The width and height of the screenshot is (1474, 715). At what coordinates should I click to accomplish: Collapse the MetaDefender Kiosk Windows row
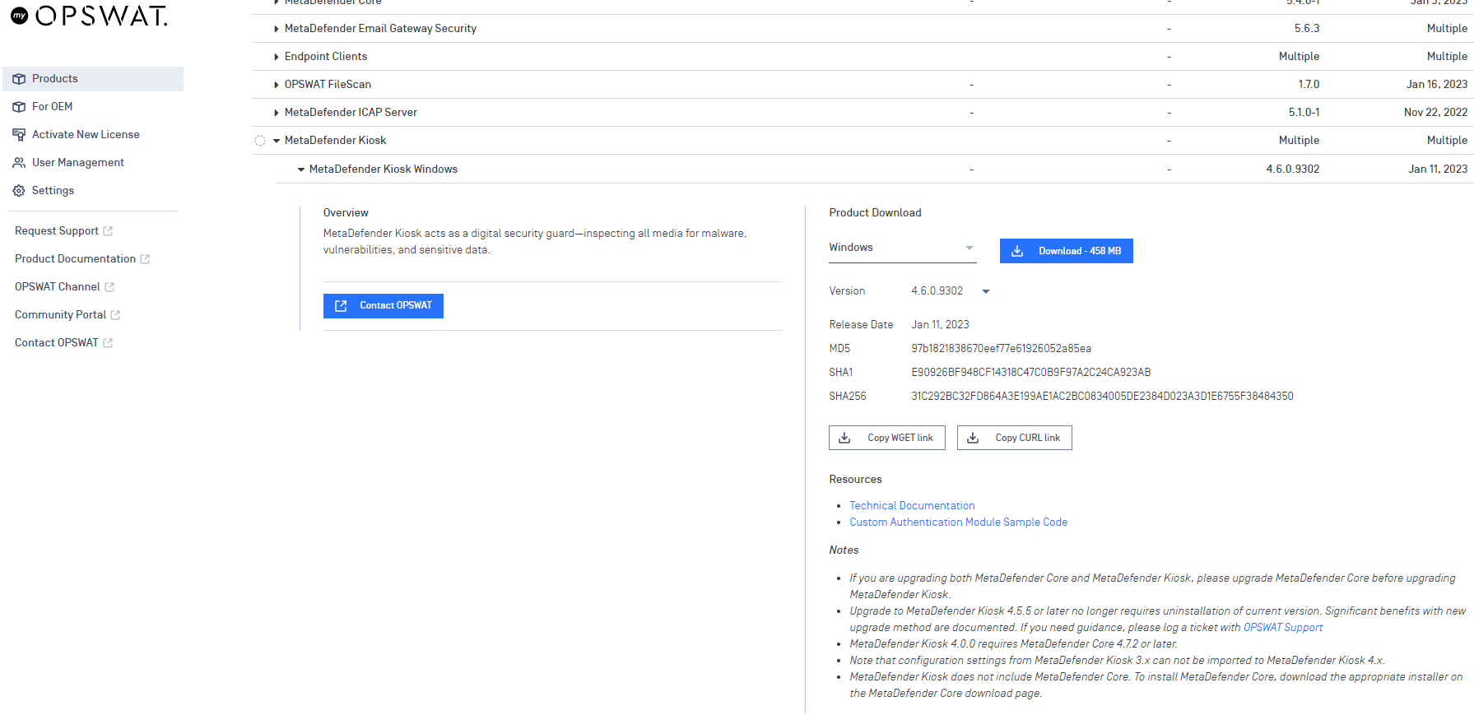[301, 169]
